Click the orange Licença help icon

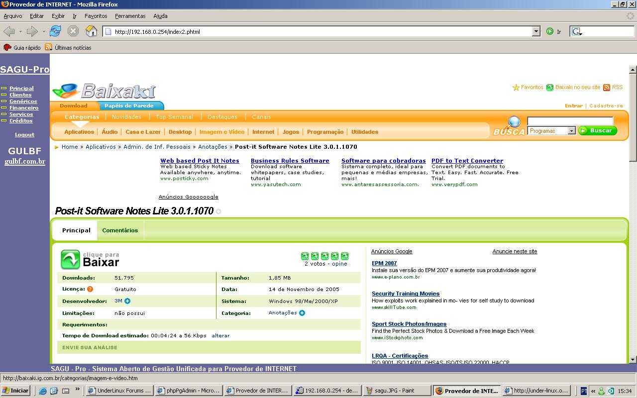90,289
